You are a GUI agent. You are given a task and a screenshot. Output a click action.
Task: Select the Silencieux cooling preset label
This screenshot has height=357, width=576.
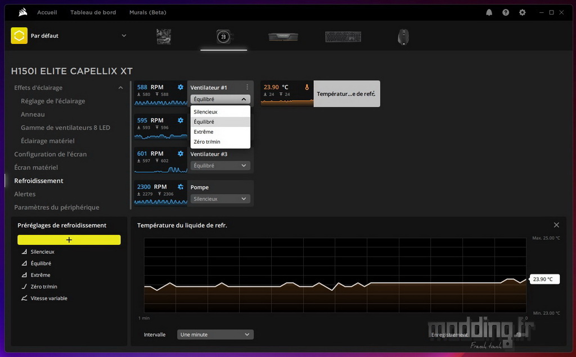pyautogui.click(x=42, y=251)
